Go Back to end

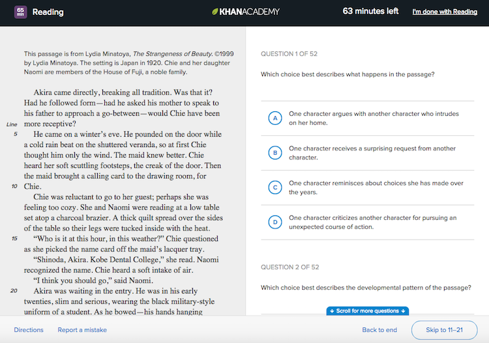379,330
